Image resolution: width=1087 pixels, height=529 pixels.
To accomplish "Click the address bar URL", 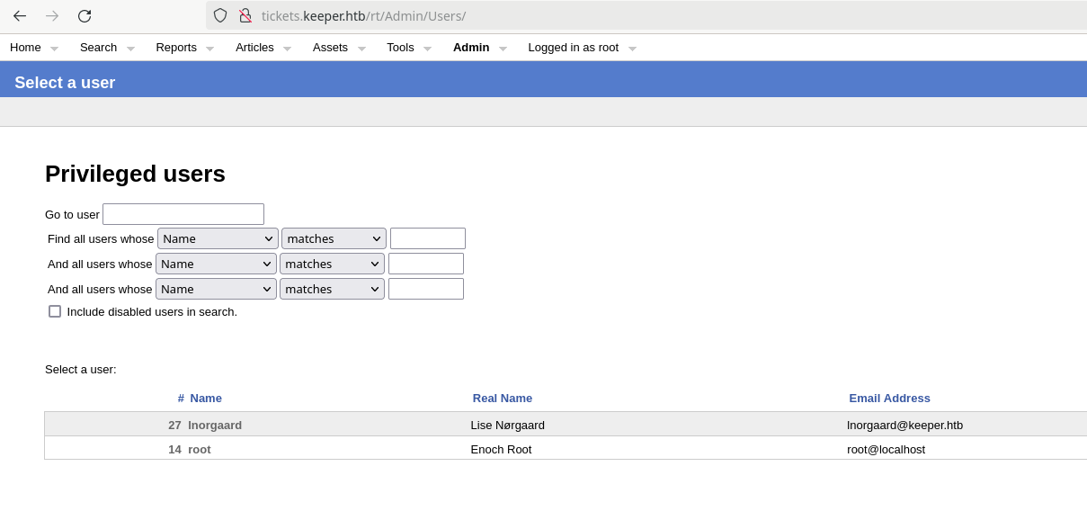I will click(363, 15).
